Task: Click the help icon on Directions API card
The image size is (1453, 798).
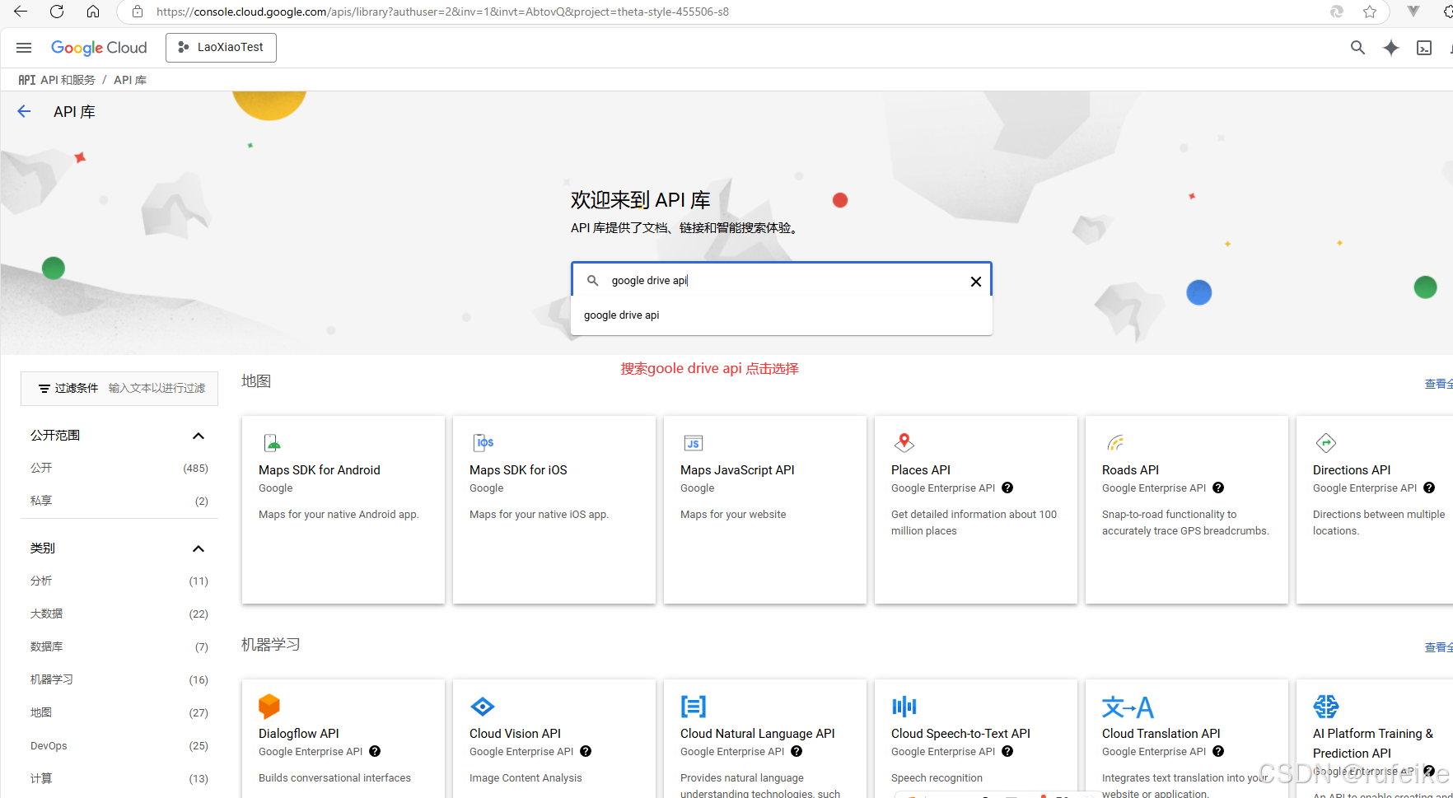Action: (x=1429, y=488)
